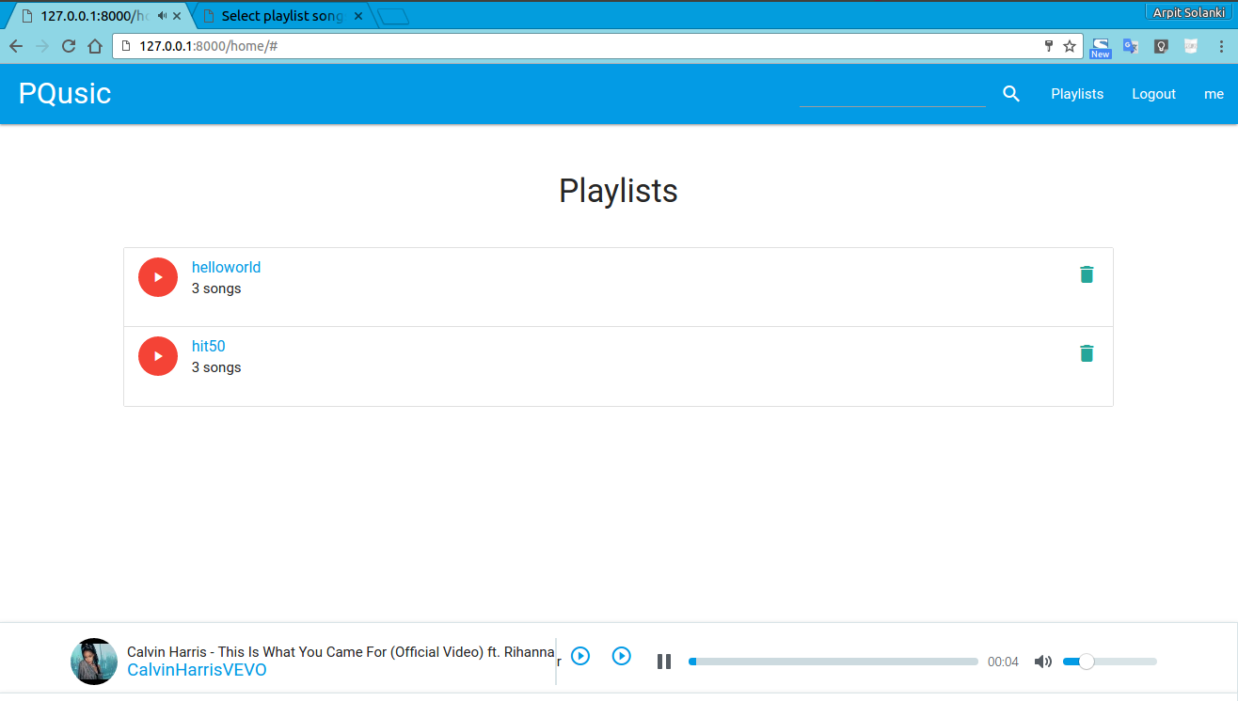Open the 'me' profile link

[1214, 94]
